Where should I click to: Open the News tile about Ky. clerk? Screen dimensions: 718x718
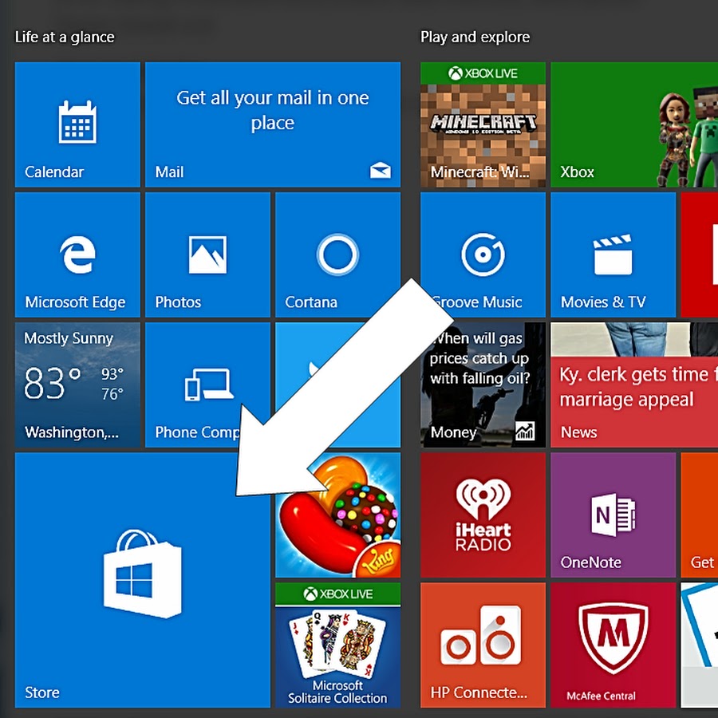(x=634, y=385)
